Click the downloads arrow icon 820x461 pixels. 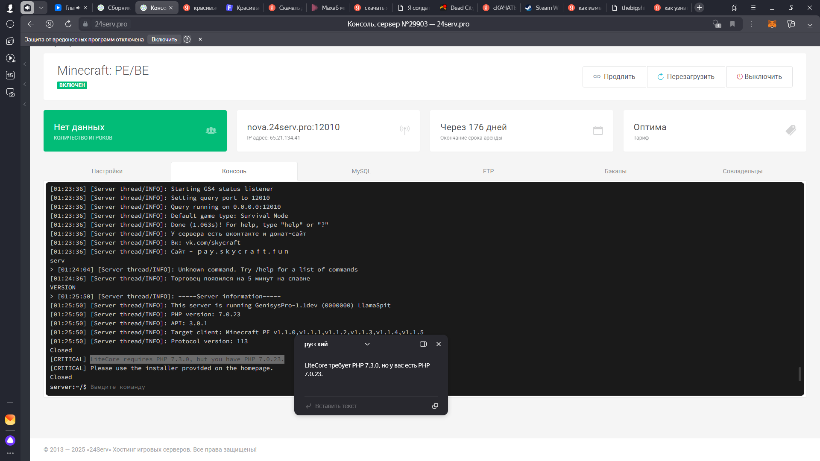pos(810,24)
